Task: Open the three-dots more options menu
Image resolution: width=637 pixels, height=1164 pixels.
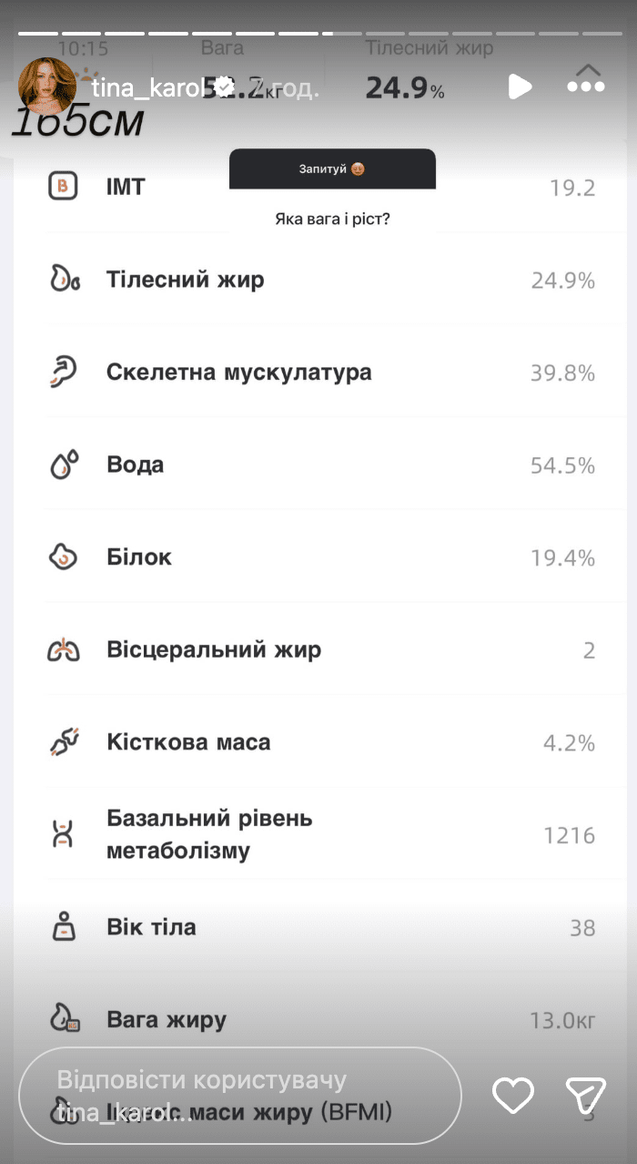Action: point(585,87)
